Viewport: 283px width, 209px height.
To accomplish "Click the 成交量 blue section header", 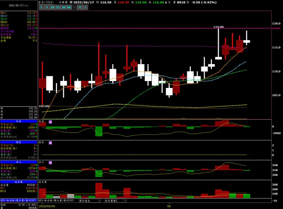I will (19, 182).
